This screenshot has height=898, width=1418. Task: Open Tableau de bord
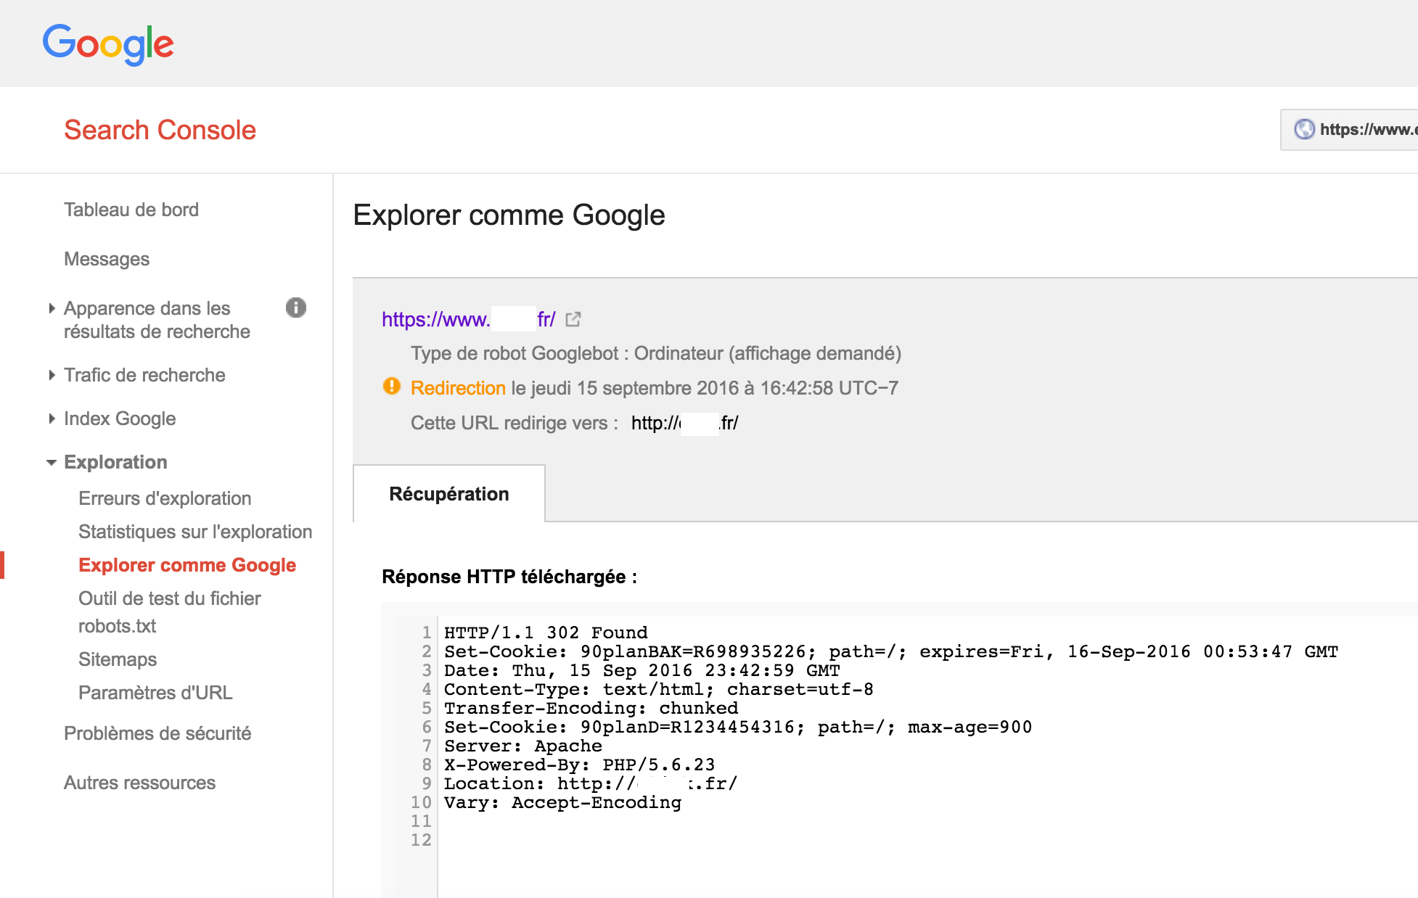point(131,210)
